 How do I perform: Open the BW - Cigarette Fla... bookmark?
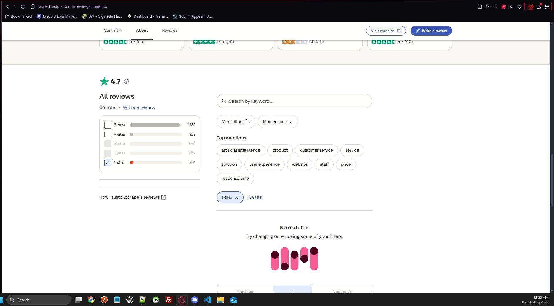(x=102, y=16)
